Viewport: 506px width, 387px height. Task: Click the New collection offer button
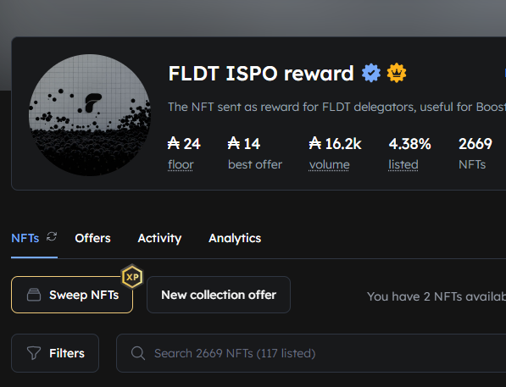pyautogui.click(x=219, y=295)
